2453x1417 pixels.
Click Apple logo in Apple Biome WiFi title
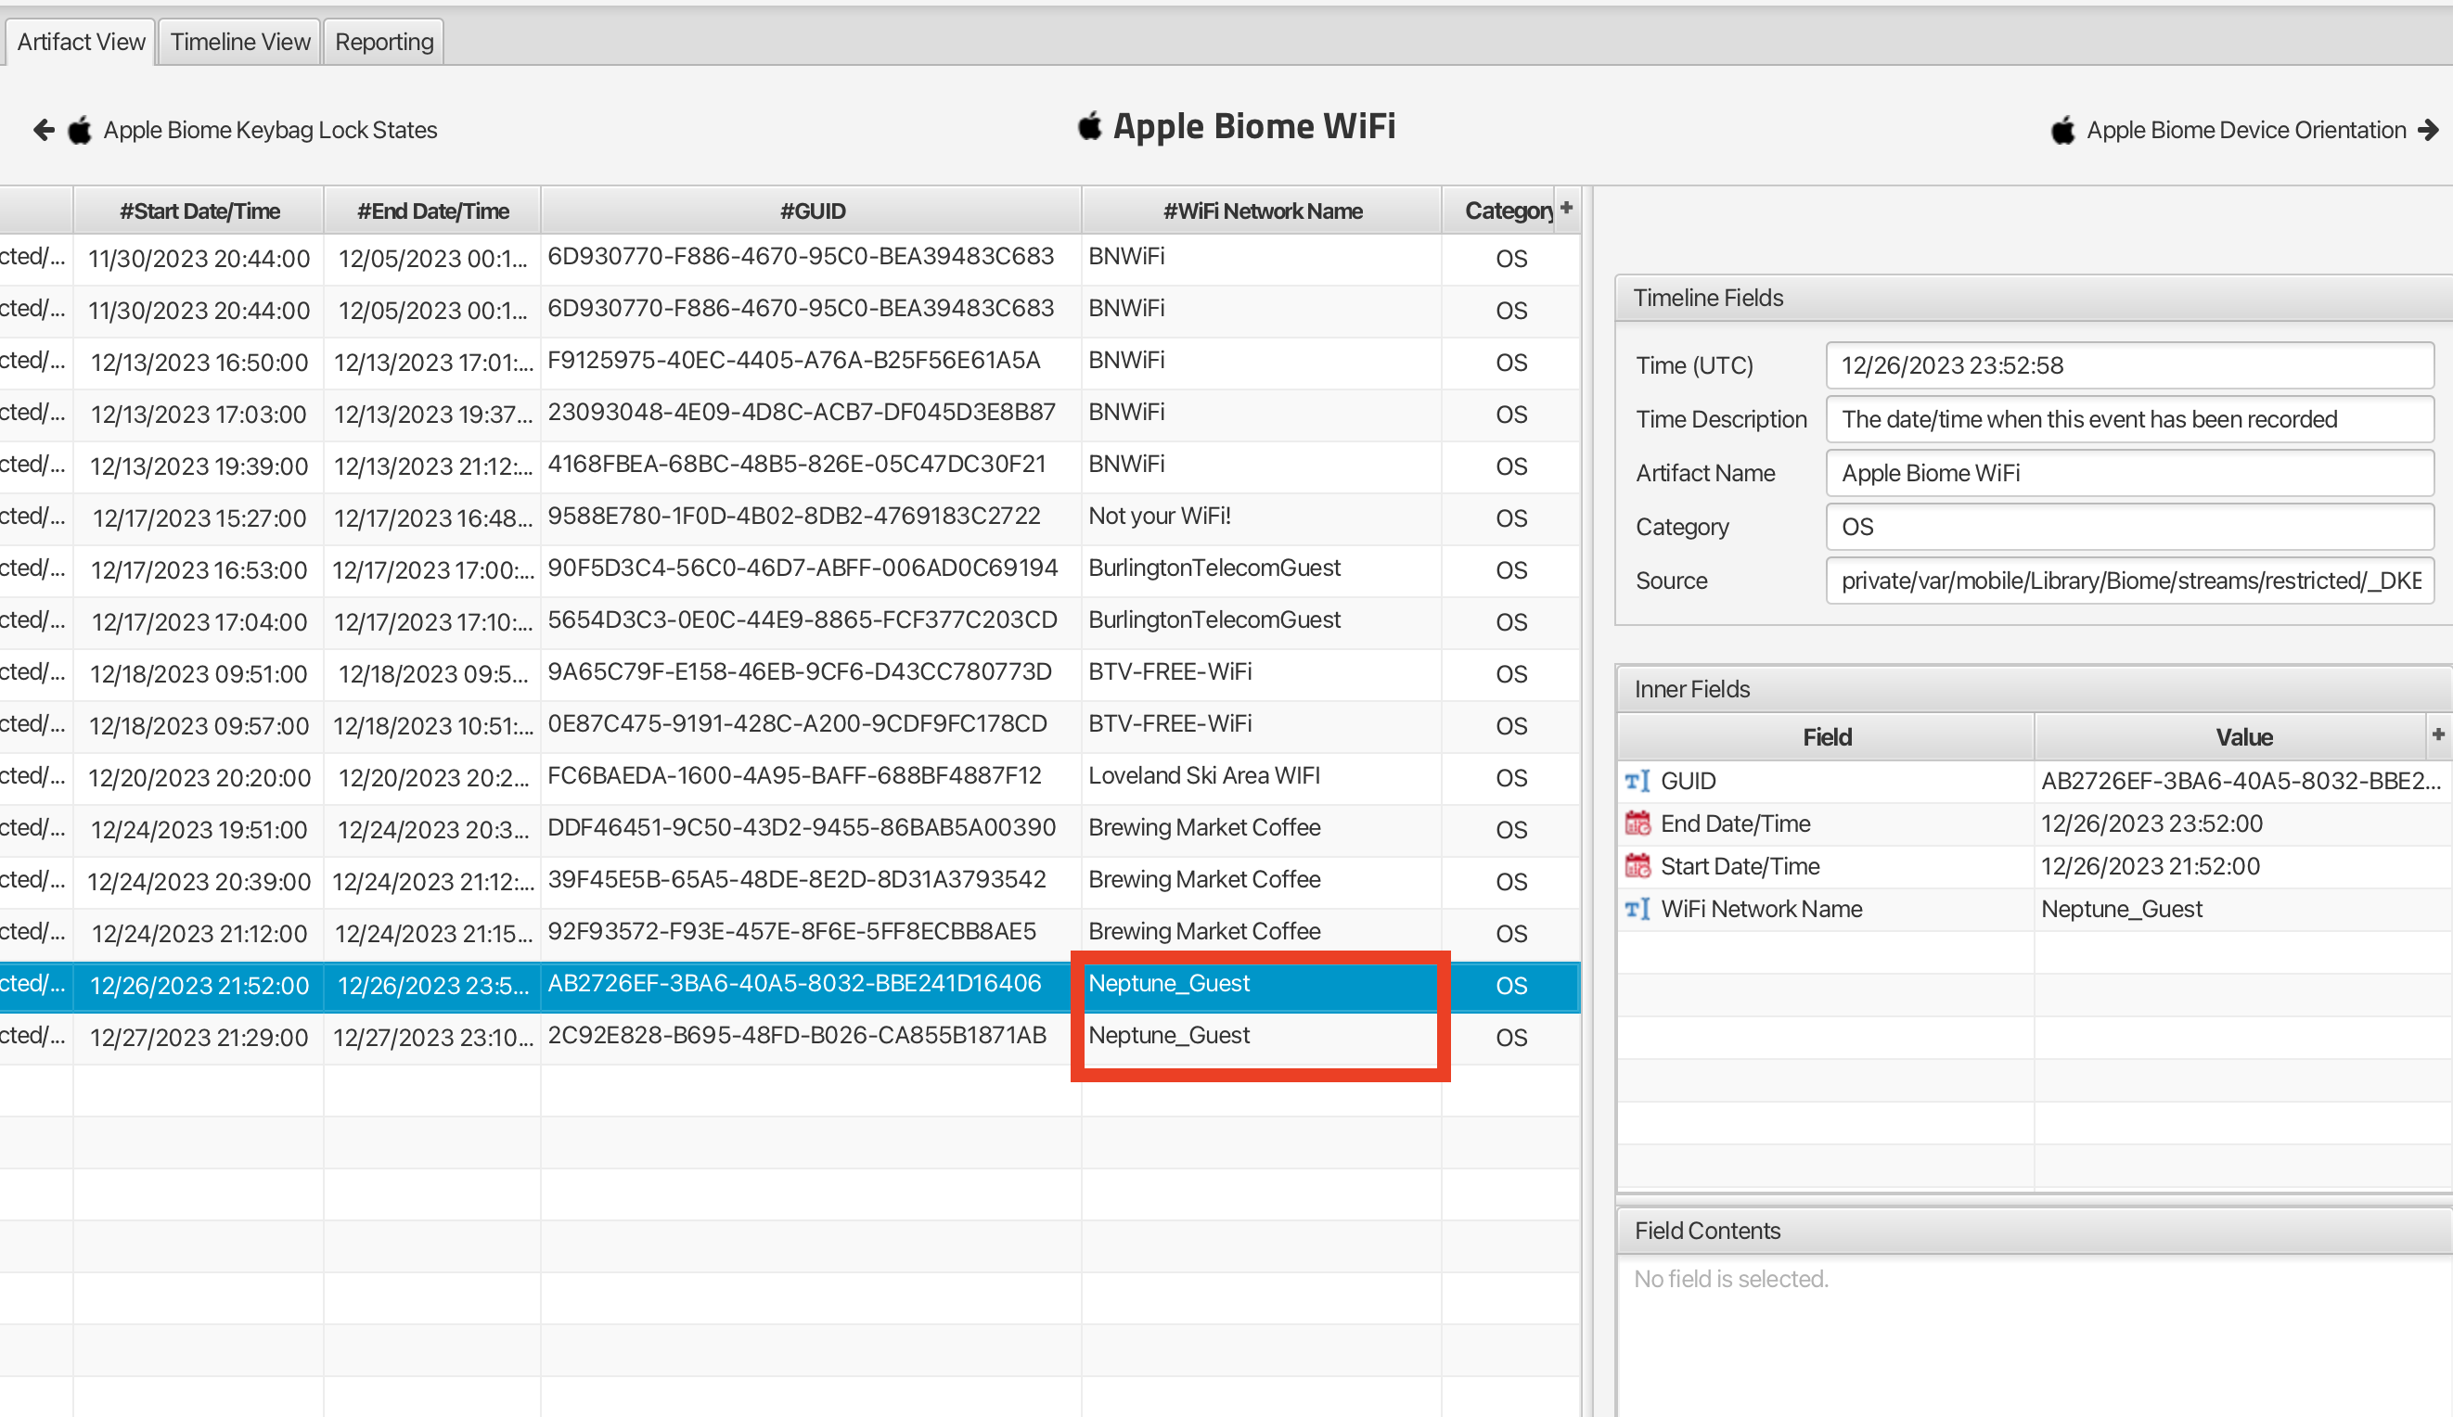(x=1090, y=125)
